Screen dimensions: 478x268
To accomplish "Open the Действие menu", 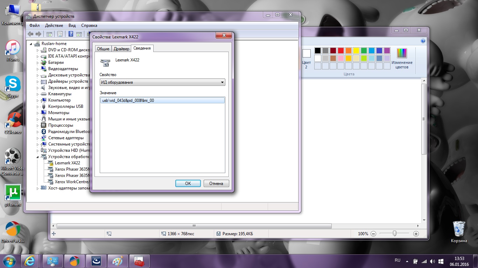I will [54, 25].
